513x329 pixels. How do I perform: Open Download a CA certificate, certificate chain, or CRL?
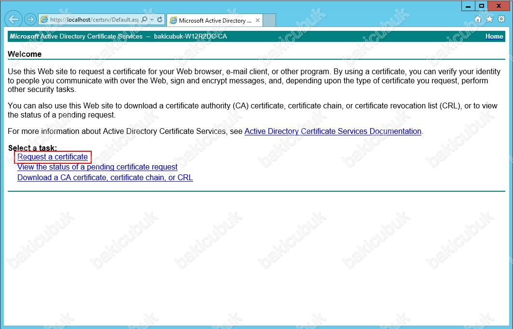(105, 177)
